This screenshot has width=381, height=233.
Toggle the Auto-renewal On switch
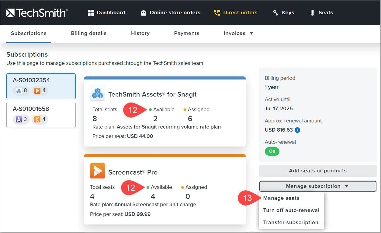tap(272, 151)
